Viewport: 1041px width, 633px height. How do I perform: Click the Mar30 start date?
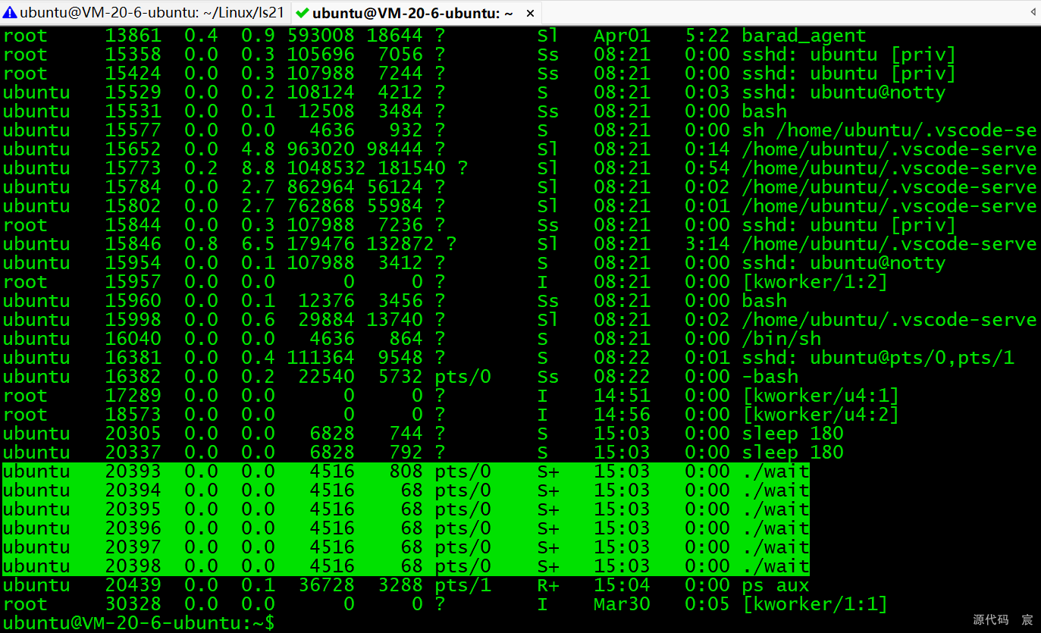coord(622,604)
